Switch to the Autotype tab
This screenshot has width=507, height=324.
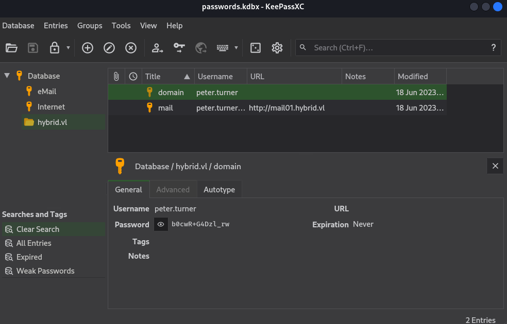click(219, 189)
